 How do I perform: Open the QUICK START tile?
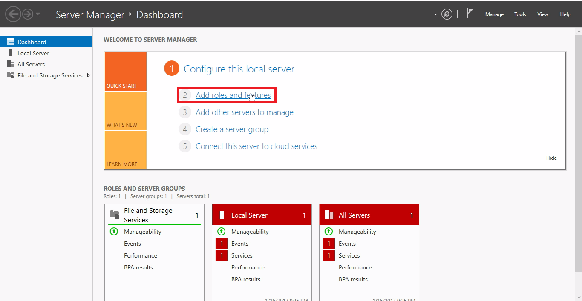125,72
